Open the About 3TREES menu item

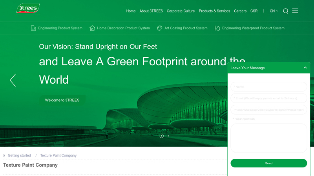[x=151, y=11]
